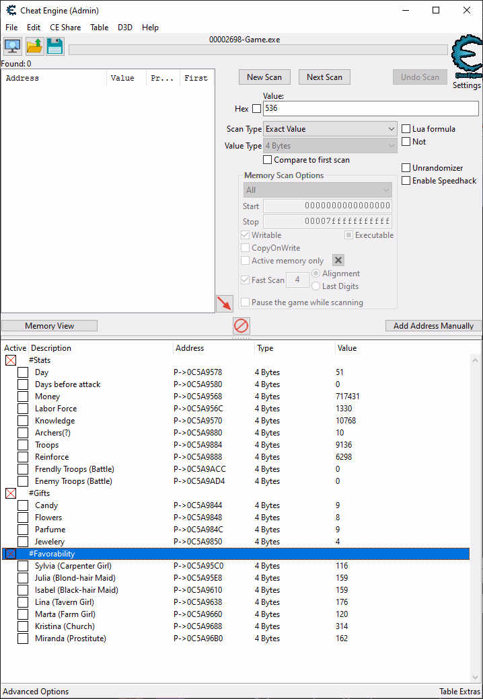
Task: Click the Undo Scan button
Action: (x=420, y=77)
